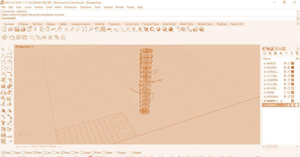
Task: Enable Near osnap checkbox
Action: [x=13, y=153]
